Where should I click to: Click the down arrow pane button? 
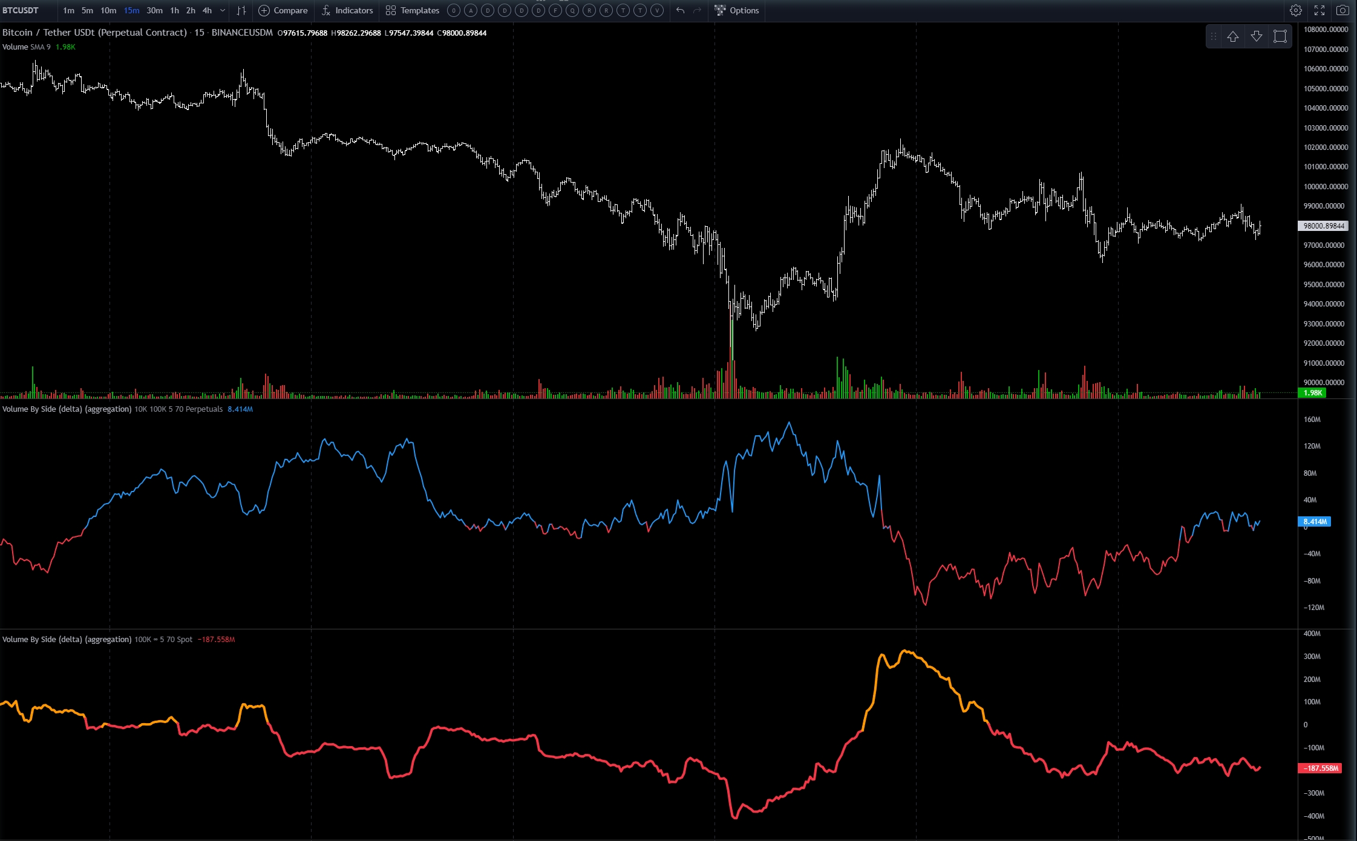click(x=1257, y=36)
